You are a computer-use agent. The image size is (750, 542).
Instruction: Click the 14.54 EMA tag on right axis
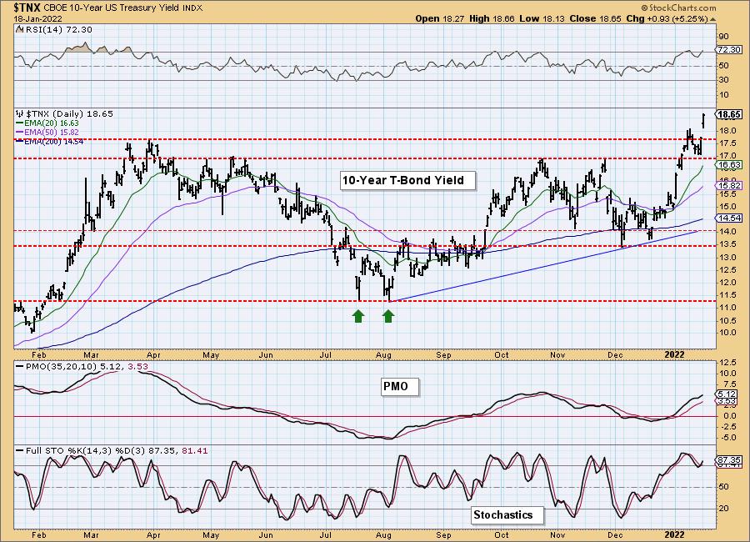pos(729,218)
